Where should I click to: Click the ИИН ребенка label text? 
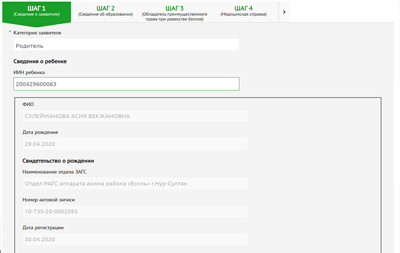[x=29, y=72]
